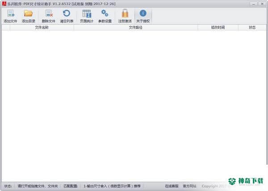Open the 在线客服 online support link
The height and width of the screenshot is (191, 268).
point(172,186)
